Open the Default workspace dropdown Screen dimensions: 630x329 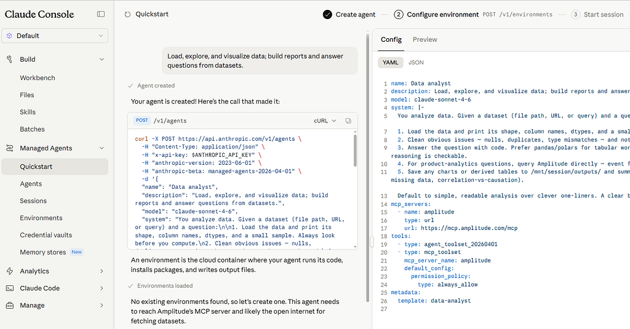[x=55, y=36]
